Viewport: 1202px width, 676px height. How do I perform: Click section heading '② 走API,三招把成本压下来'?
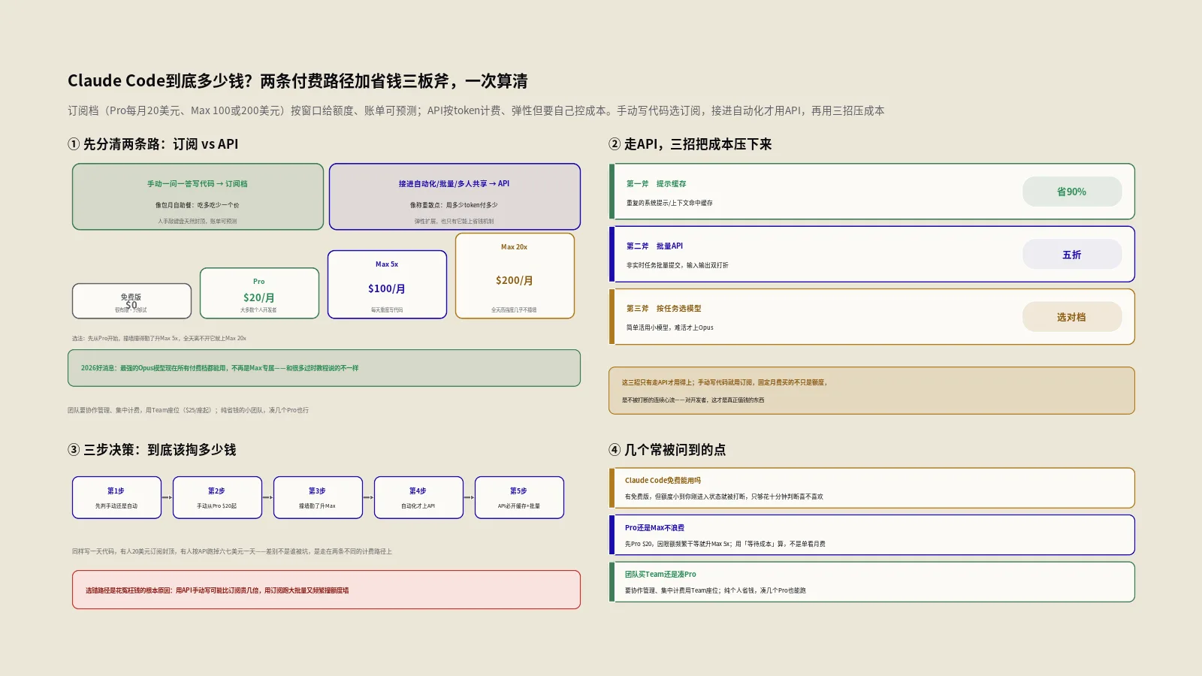(x=690, y=144)
